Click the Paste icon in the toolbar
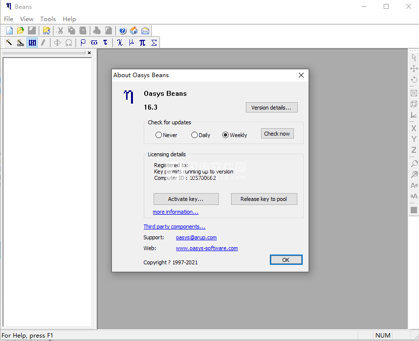 (83, 30)
